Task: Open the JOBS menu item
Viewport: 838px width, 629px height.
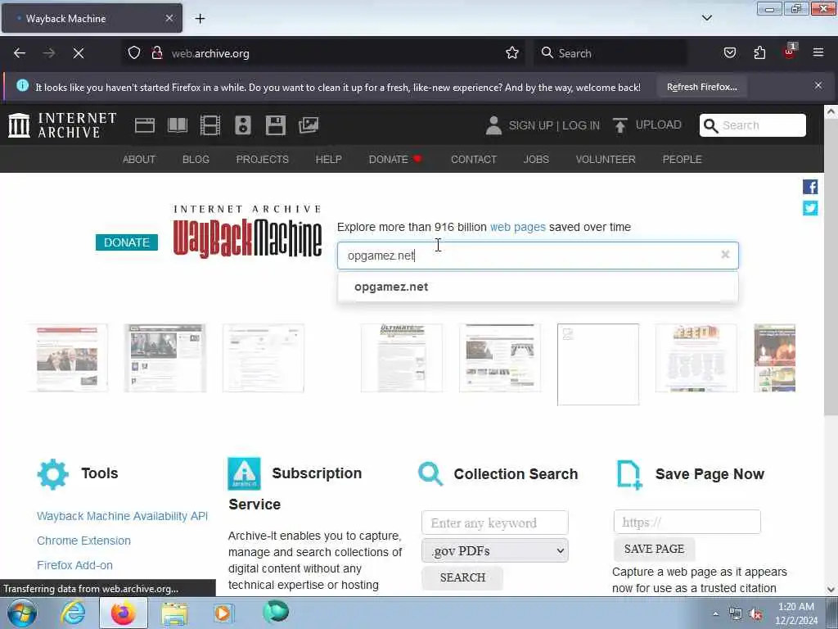Action: pos(536,160)
